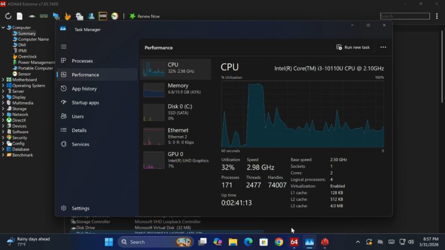Open the Processes page in Task Manager
Screen dimensions: 445x250
click(x=97, y=61)
